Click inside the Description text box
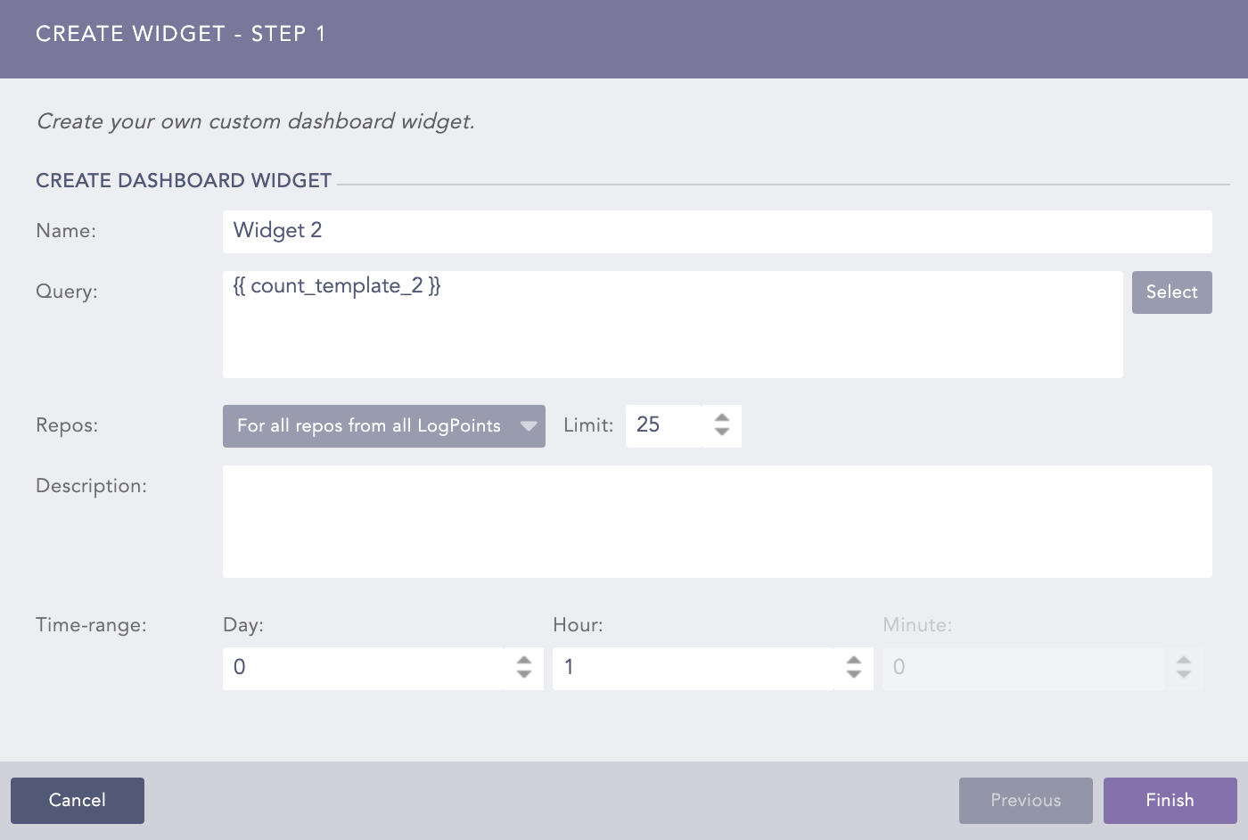Screen dimensions: 1248x840 point(717,521)
